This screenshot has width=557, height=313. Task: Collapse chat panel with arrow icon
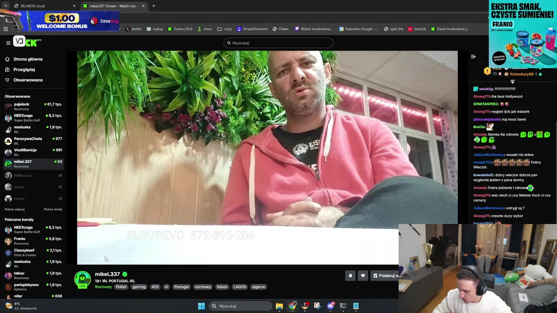[473, 57]
